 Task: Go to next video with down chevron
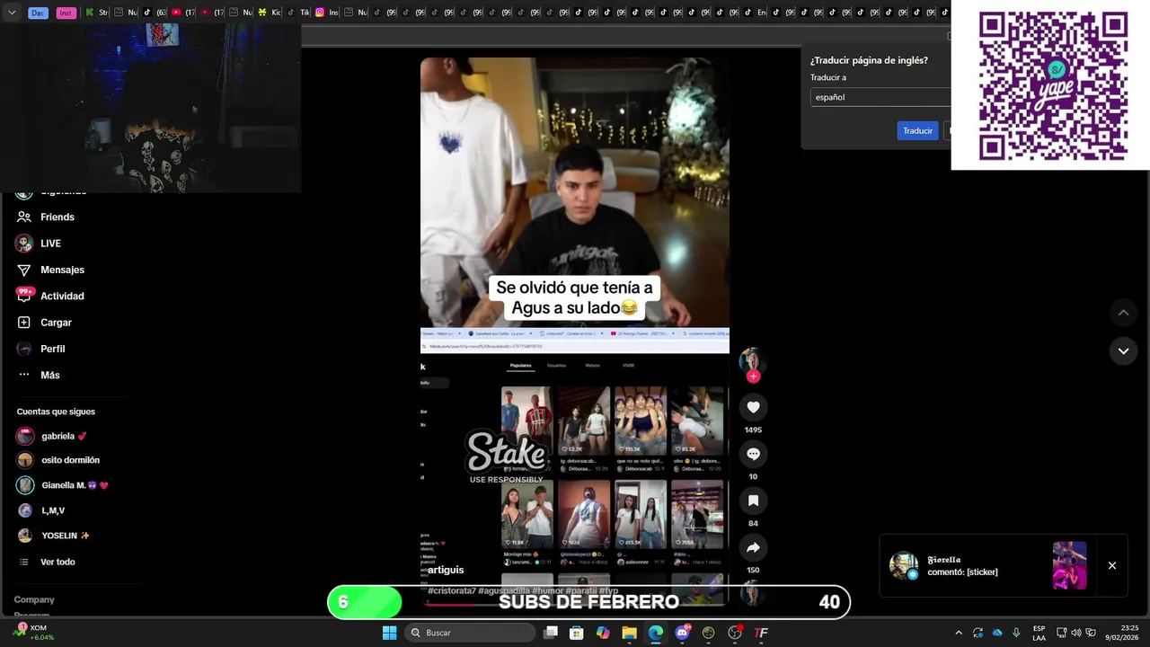(1123, 350)
